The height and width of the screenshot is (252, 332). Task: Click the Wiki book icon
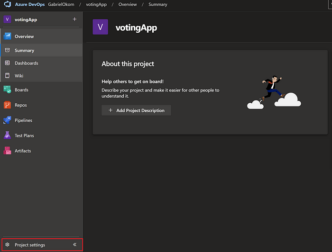coord(7,75)
